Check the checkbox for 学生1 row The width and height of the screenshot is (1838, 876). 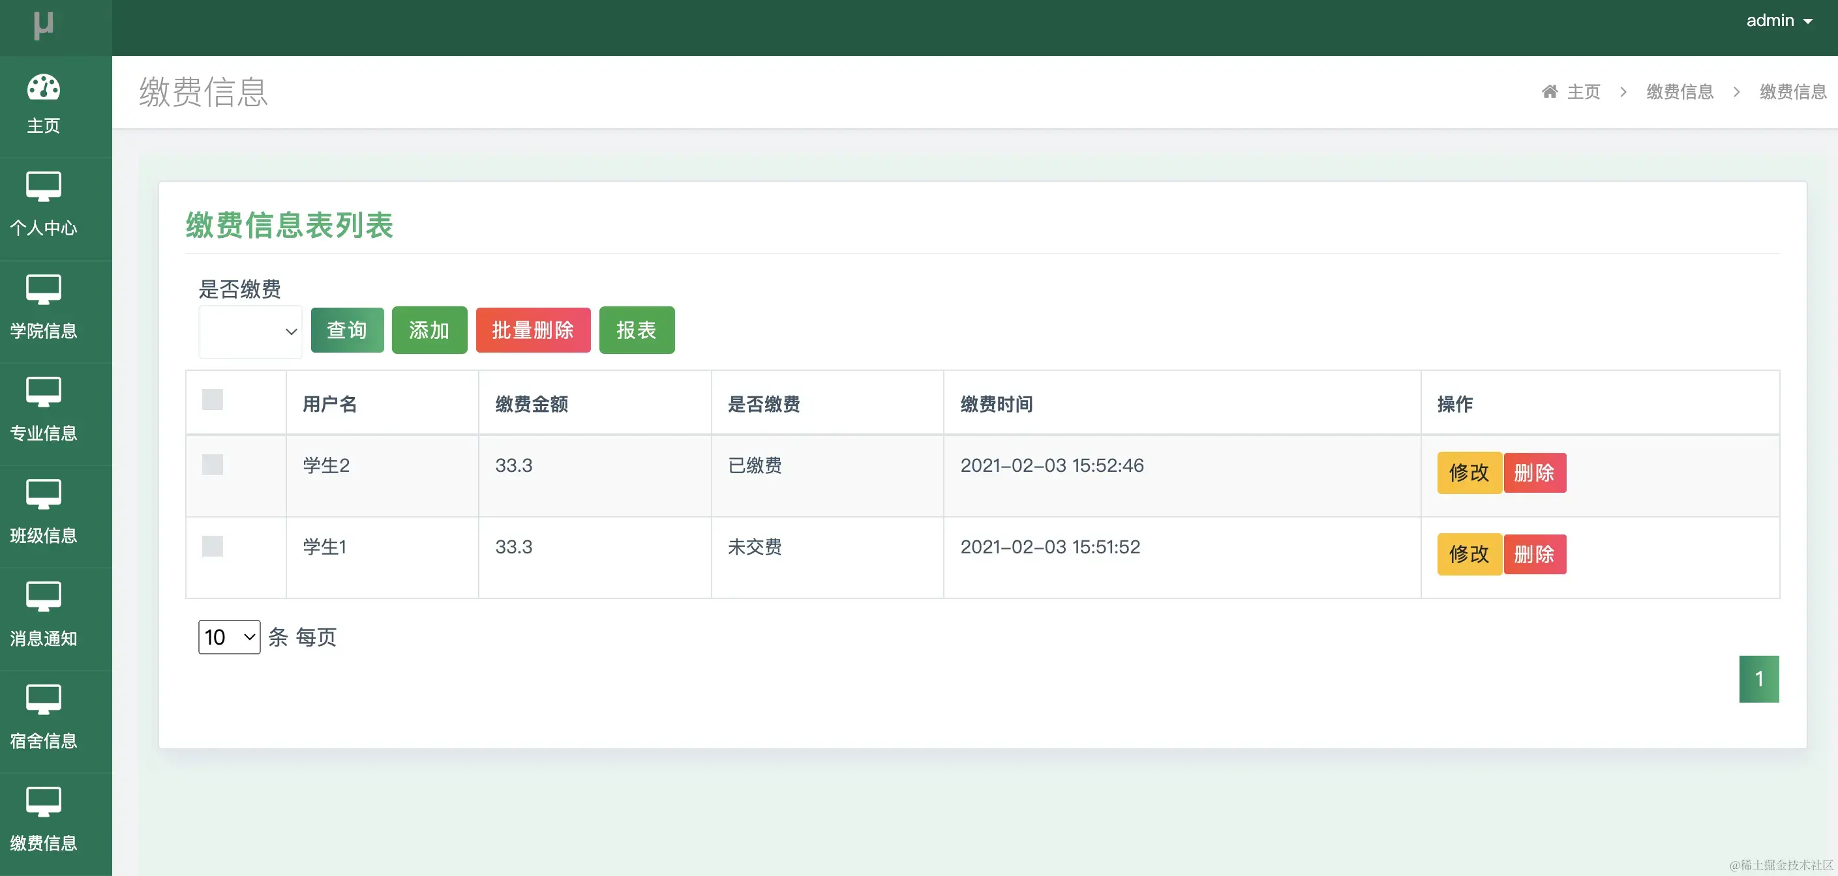(x=213, y=547)
